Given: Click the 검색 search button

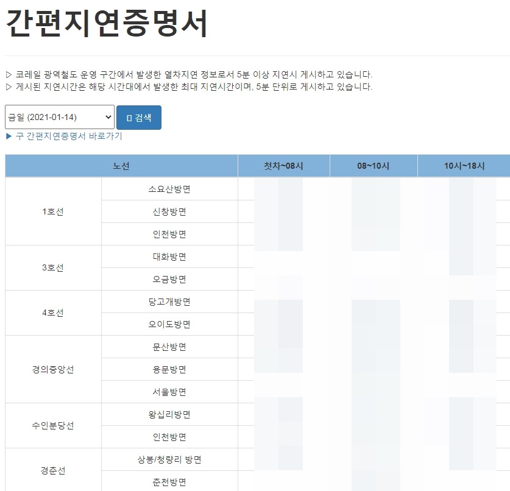Looking at the screenshot, I should tap(139, 118).
